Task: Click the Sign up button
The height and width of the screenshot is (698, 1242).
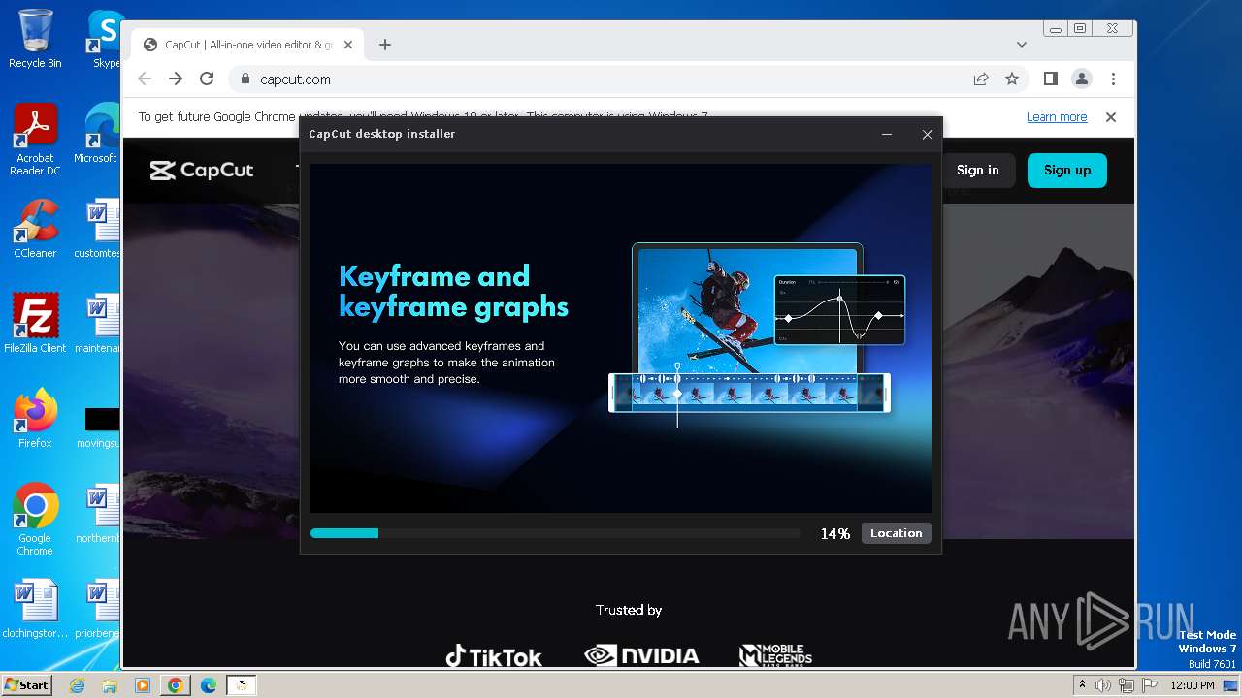Action: click(1067, 170)
